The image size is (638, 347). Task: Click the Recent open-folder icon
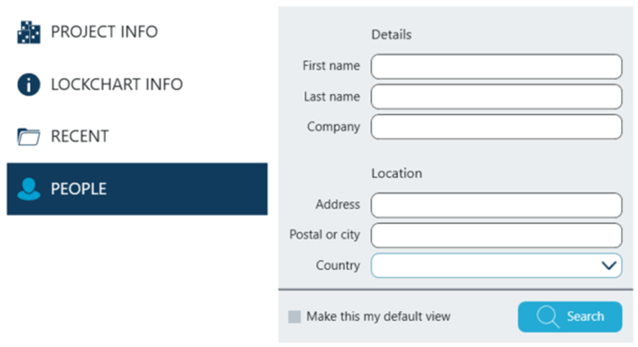28,136
